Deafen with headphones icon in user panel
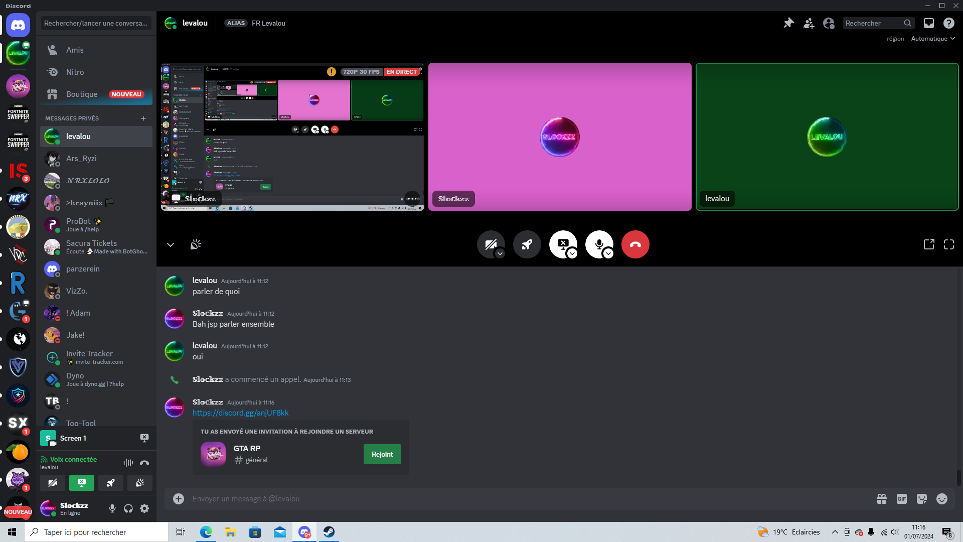Screen dimensions: 963x542 click(128, 508)
